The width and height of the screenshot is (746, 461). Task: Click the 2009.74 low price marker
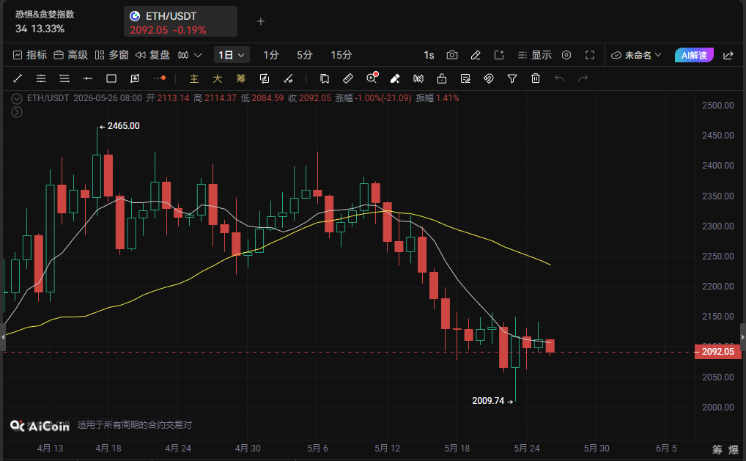click(492, 401)
